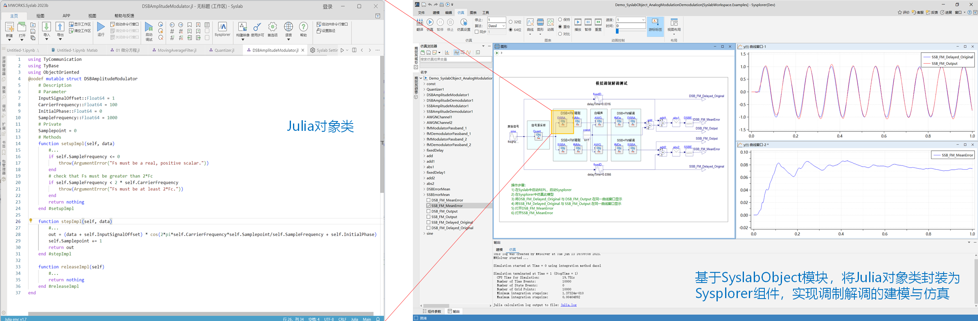Screen dimensions: 978x321
Task: Click 登录 to sign in
Action: click(327, 7)
